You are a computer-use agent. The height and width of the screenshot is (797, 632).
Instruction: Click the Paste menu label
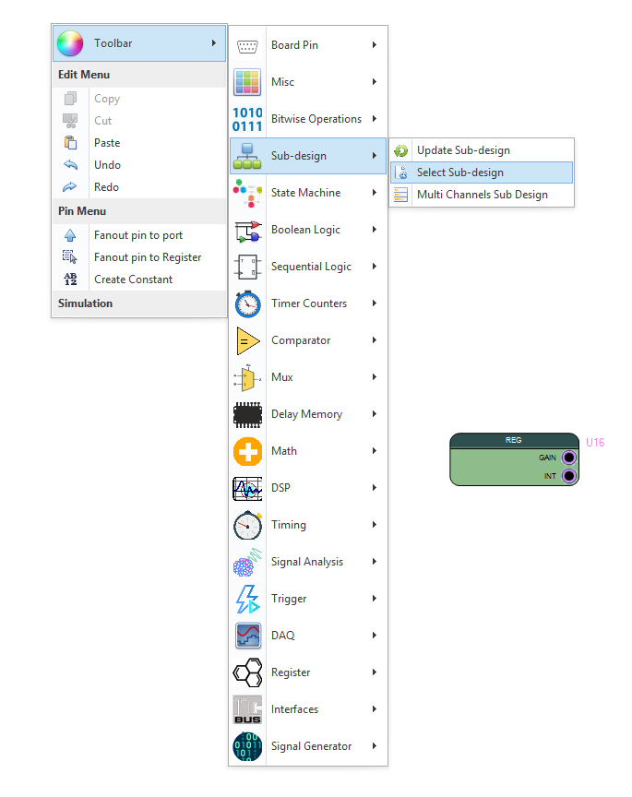107,143
